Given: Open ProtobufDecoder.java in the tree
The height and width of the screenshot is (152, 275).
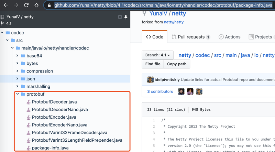Looking at the screenshot, I should (54, 102).
